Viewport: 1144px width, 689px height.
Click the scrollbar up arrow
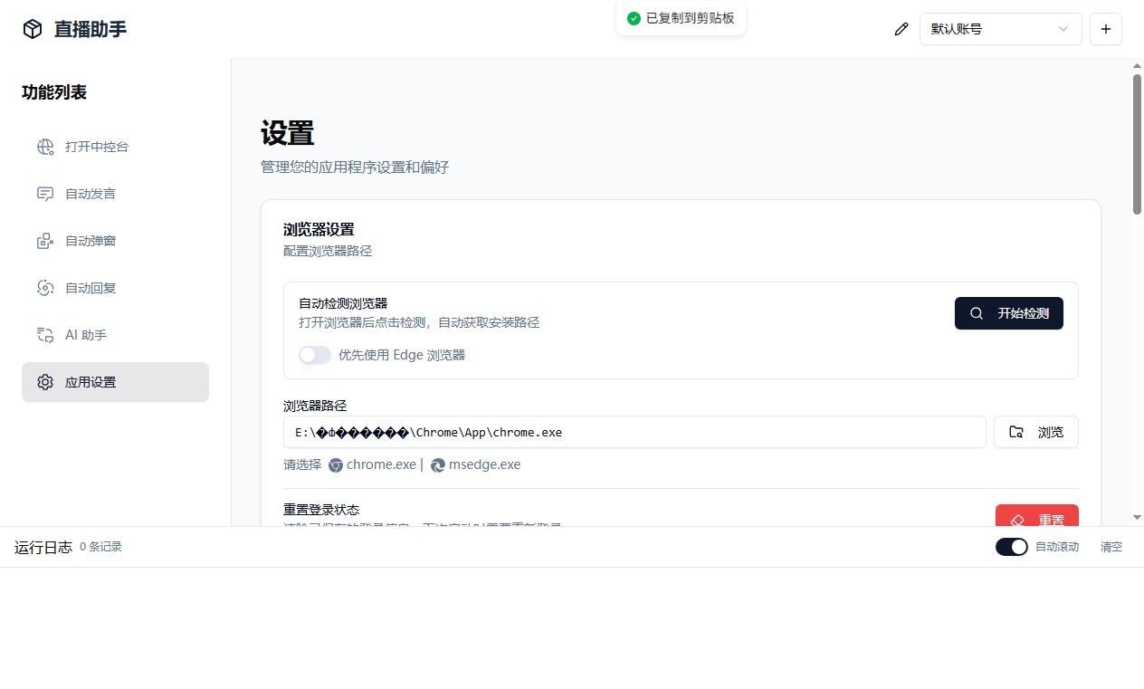1137,66
